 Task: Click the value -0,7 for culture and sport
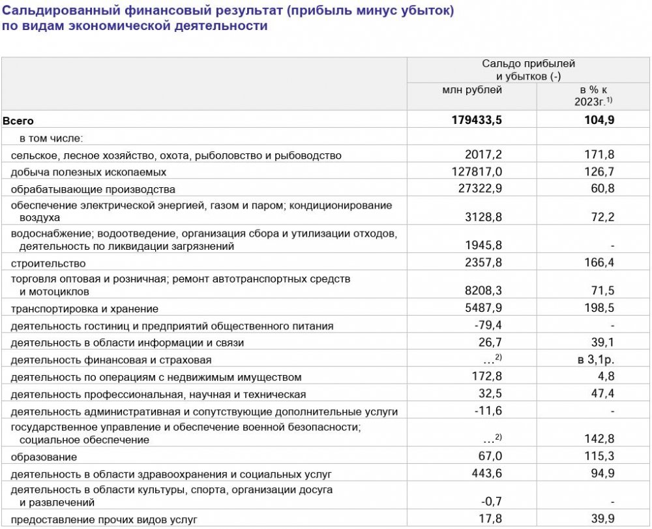[x=490, y=502]
